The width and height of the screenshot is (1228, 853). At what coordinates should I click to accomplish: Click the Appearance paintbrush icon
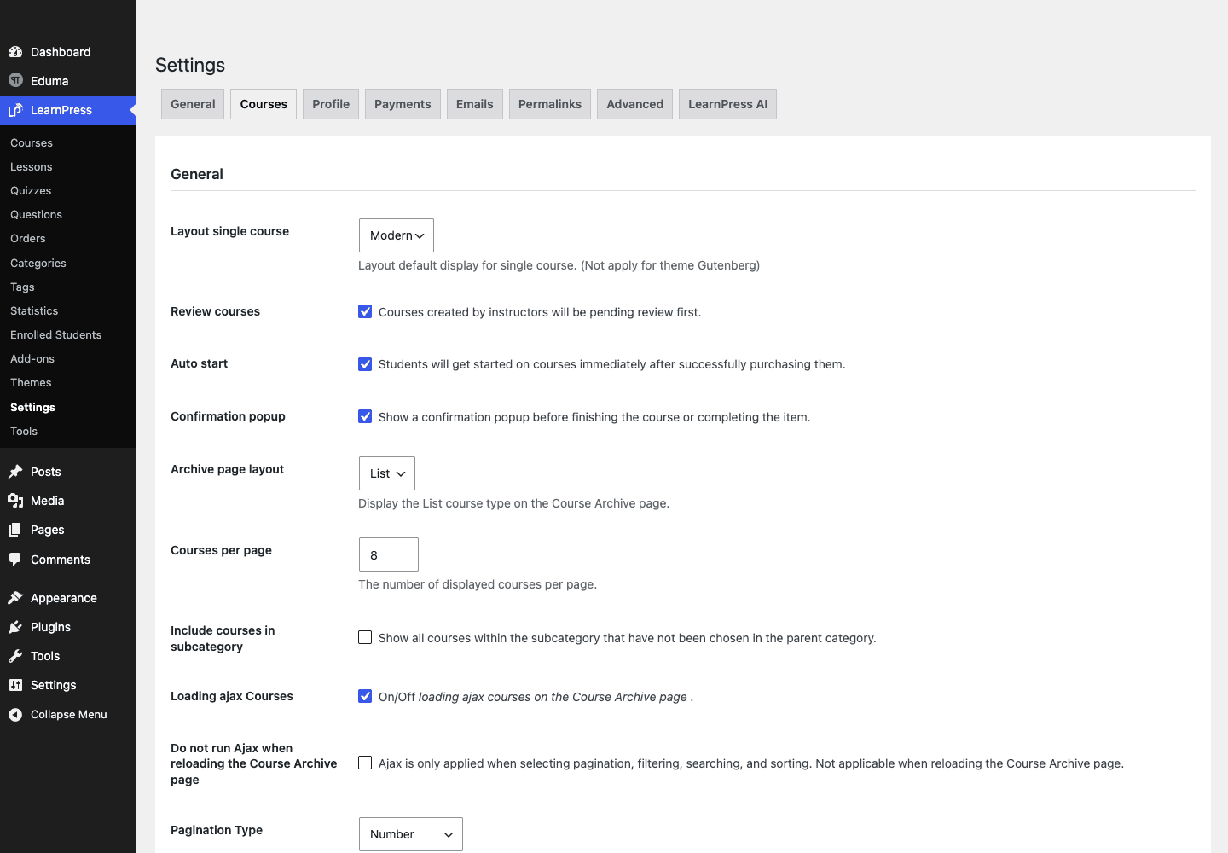[x=15, y=598]
